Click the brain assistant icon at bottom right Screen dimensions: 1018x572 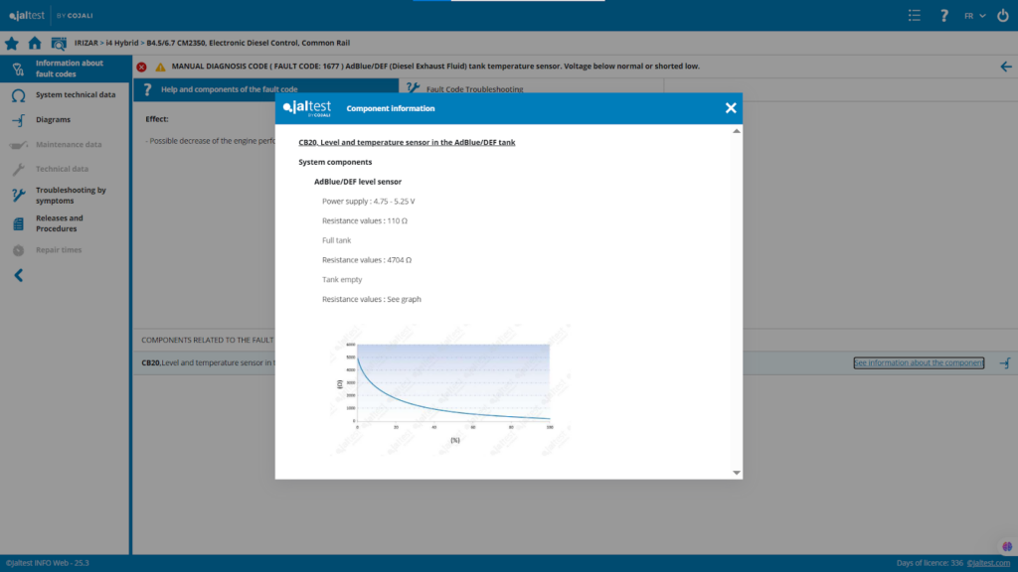[1006, 545]
